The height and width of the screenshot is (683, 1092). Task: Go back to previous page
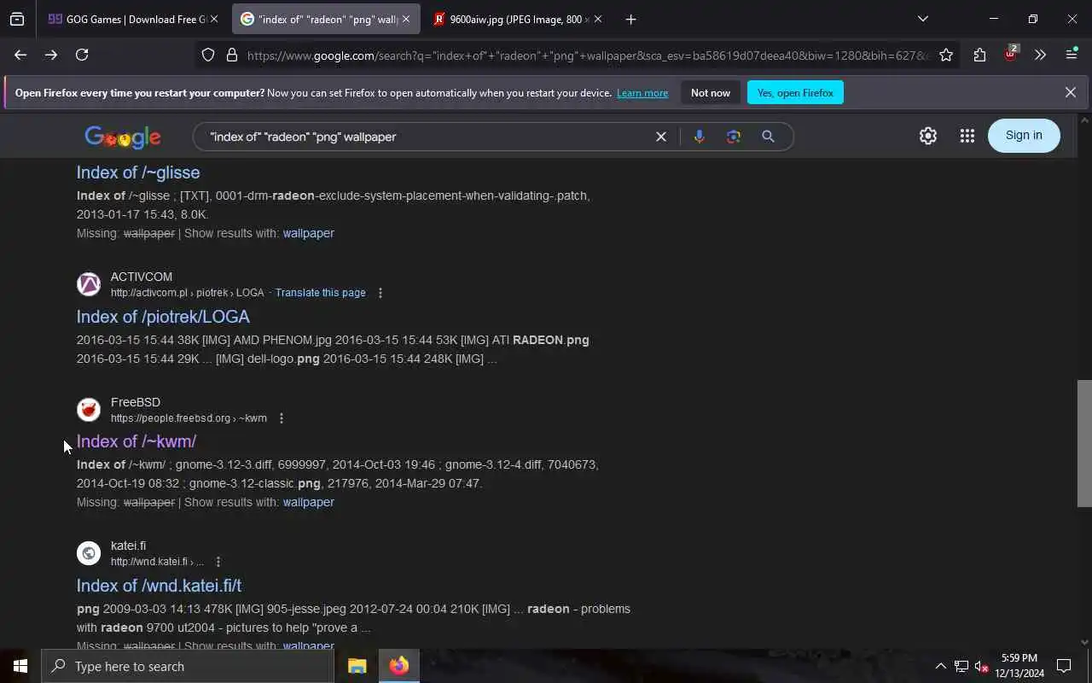20,55
